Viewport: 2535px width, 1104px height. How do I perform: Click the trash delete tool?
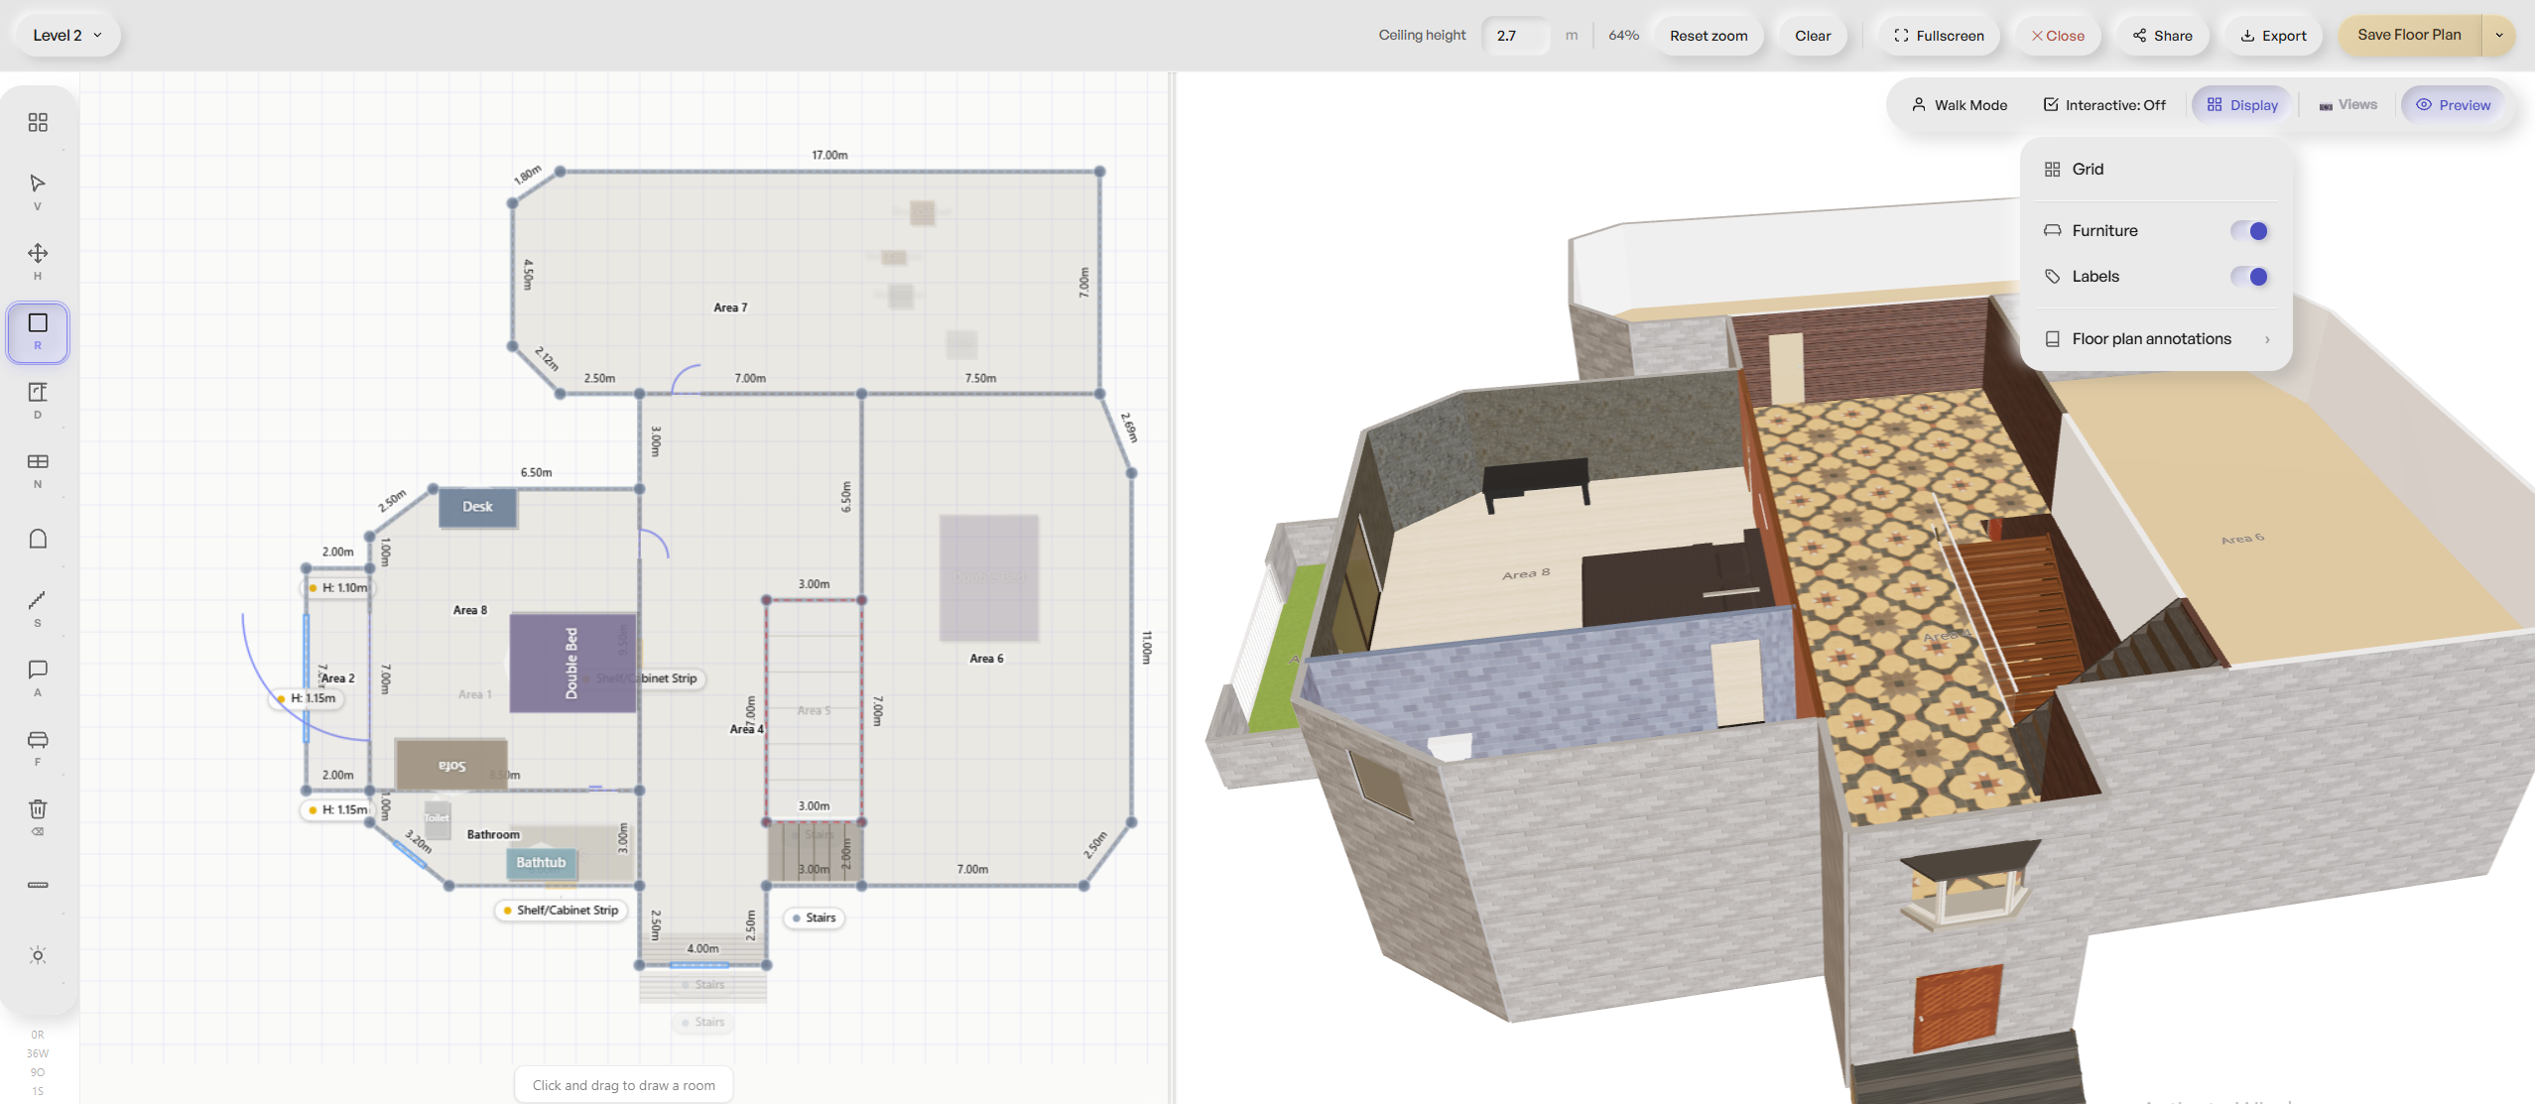pos(38,808)
